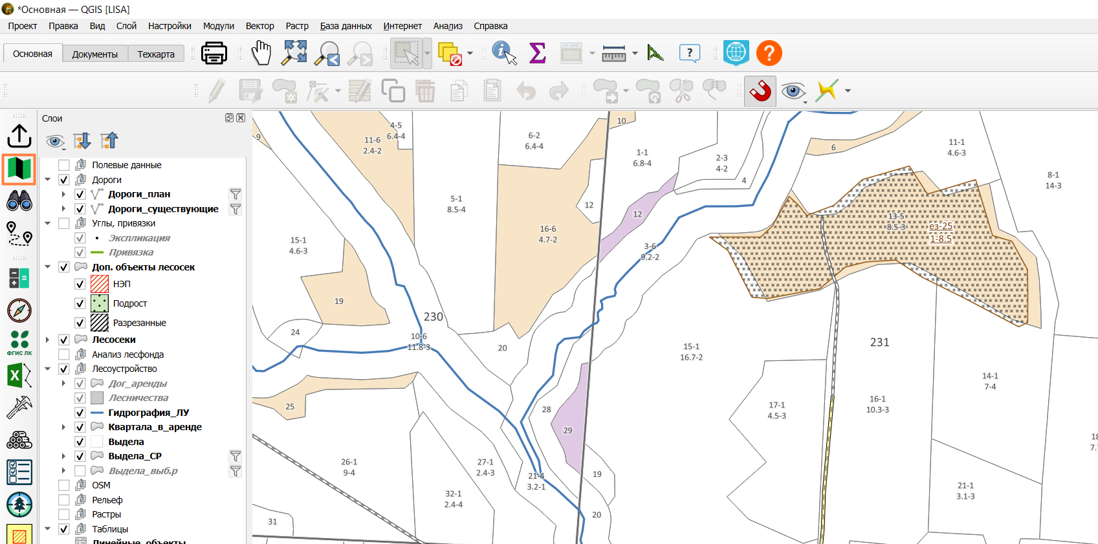Open help with the orange question icon
Screen dimensions: 1098x544
769,53
